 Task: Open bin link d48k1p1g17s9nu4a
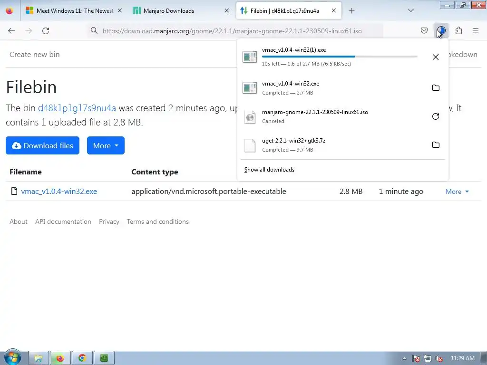click(x=77, y=108)
